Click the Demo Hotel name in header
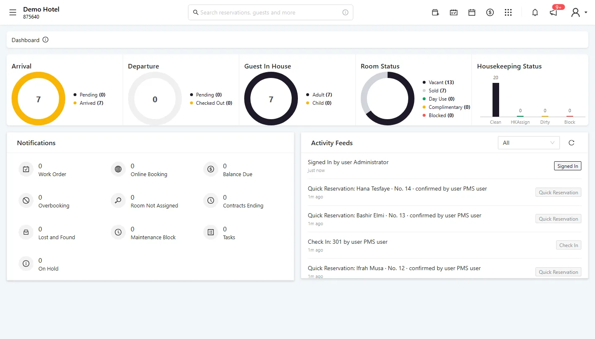This screenshot has width=595, height=339. point(41,9)
